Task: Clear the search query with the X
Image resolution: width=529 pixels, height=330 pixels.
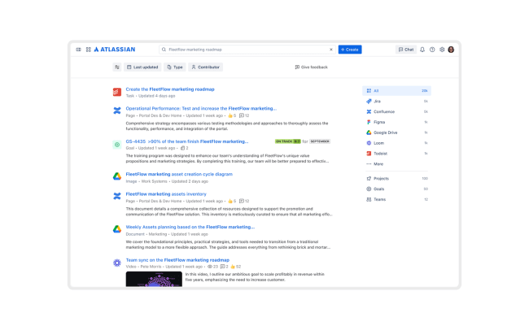Action: point(331,50)
